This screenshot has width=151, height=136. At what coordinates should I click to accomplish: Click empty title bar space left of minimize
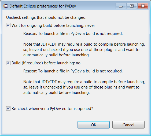pos(96,6)
